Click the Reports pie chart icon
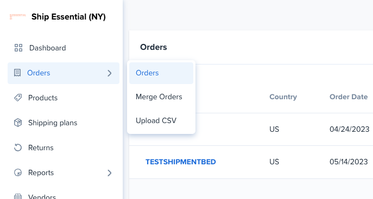The width and height of the screenshot is (373, 199). tap(18, 172)
